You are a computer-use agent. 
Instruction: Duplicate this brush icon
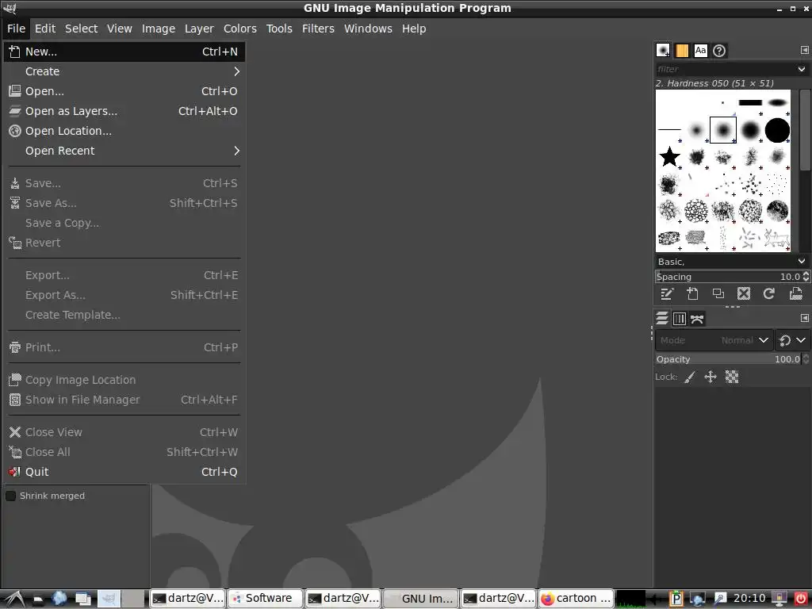pyautogui.click(x=718, y=294)
